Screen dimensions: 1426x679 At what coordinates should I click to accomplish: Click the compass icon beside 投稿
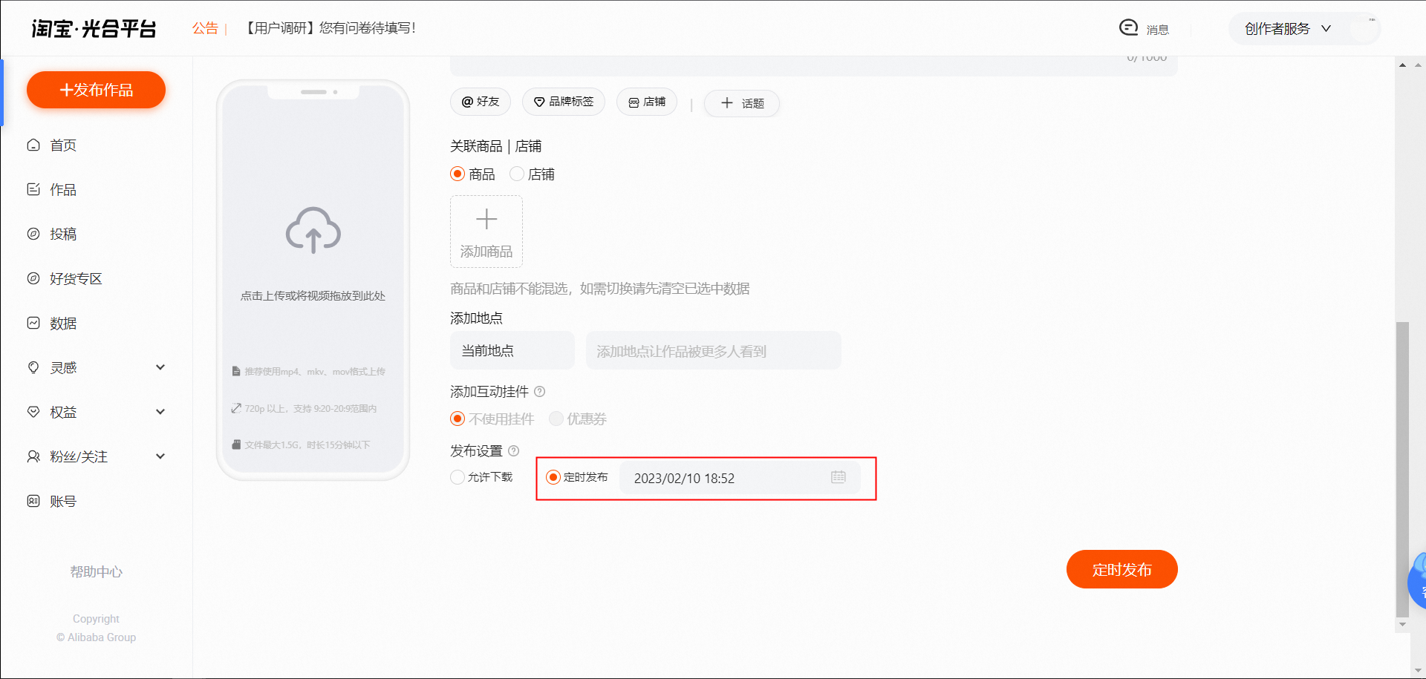point(33,234)
